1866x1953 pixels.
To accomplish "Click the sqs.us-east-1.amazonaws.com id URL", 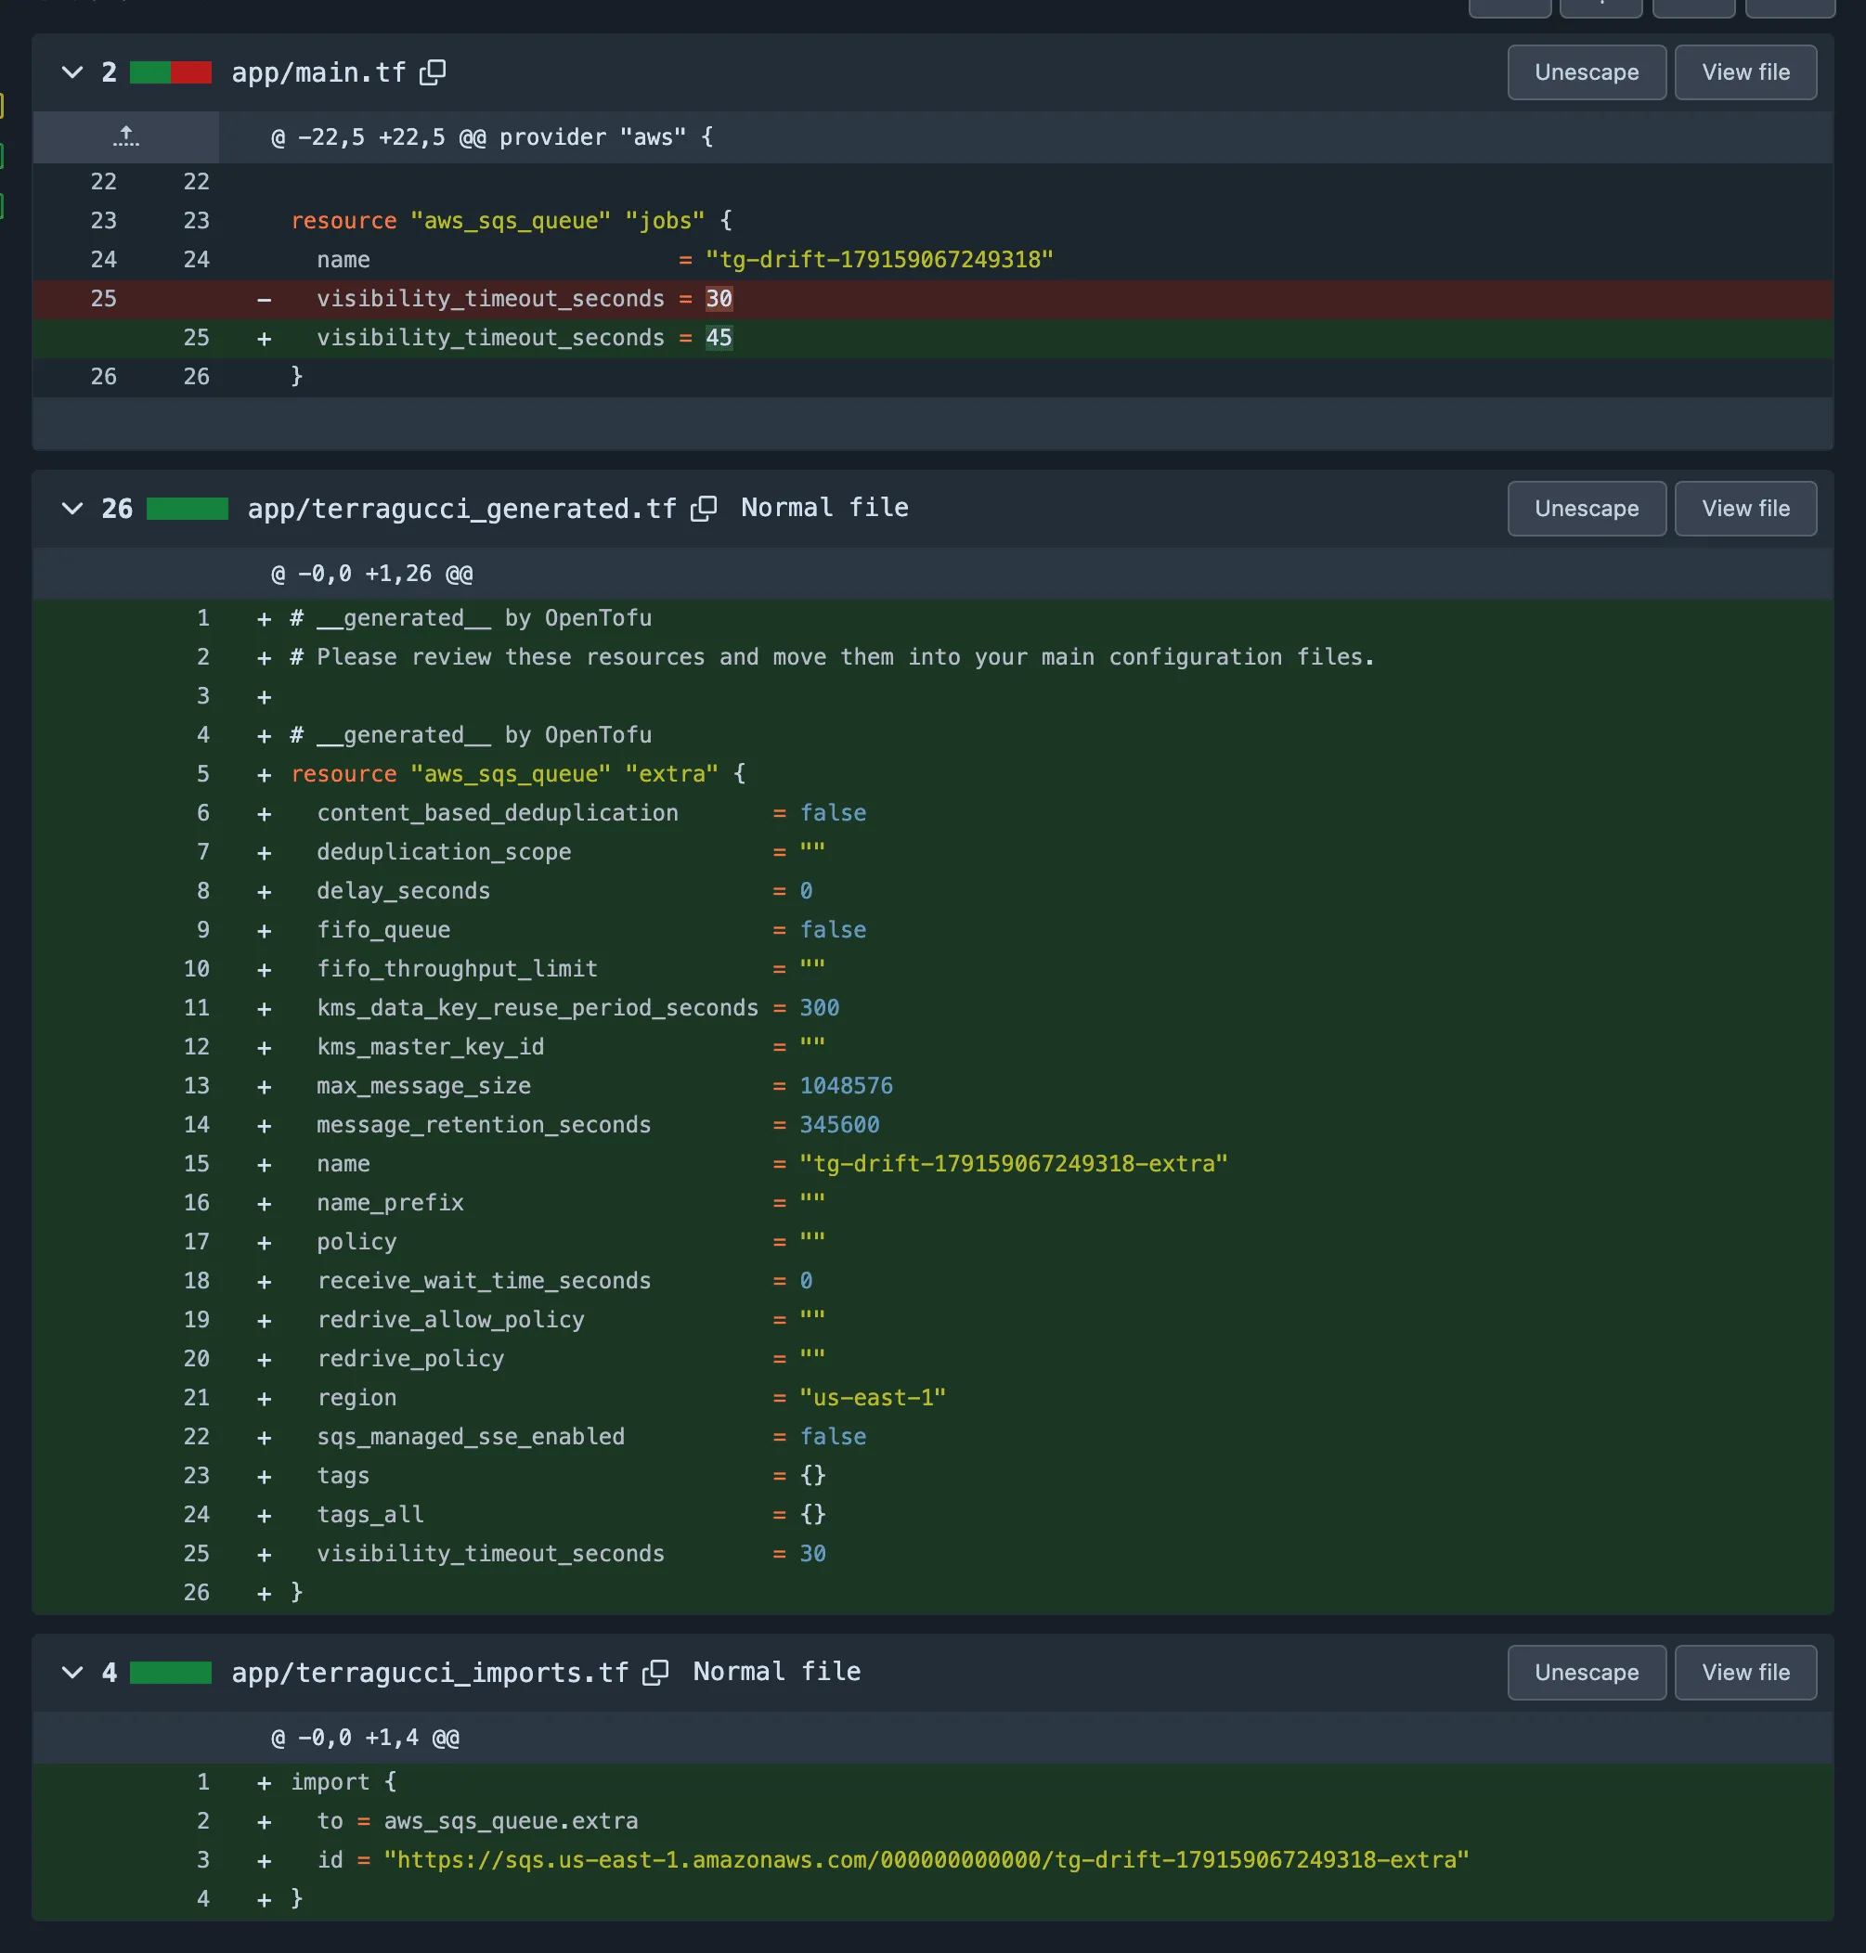I will pos(927,1859).
